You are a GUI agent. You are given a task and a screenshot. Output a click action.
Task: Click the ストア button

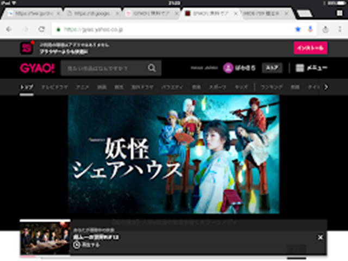click(272, 68)
